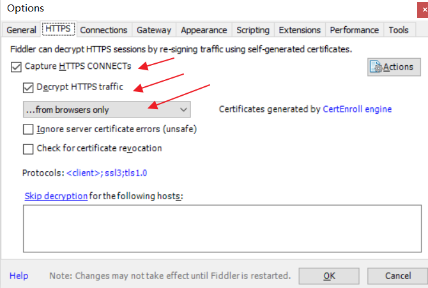
Task: Edit the protocols list link
Action: (107, 173)
